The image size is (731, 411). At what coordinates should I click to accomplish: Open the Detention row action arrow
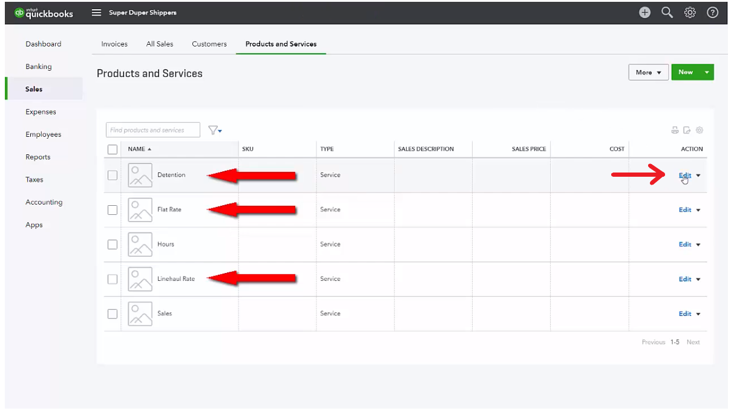coord(698,176)
